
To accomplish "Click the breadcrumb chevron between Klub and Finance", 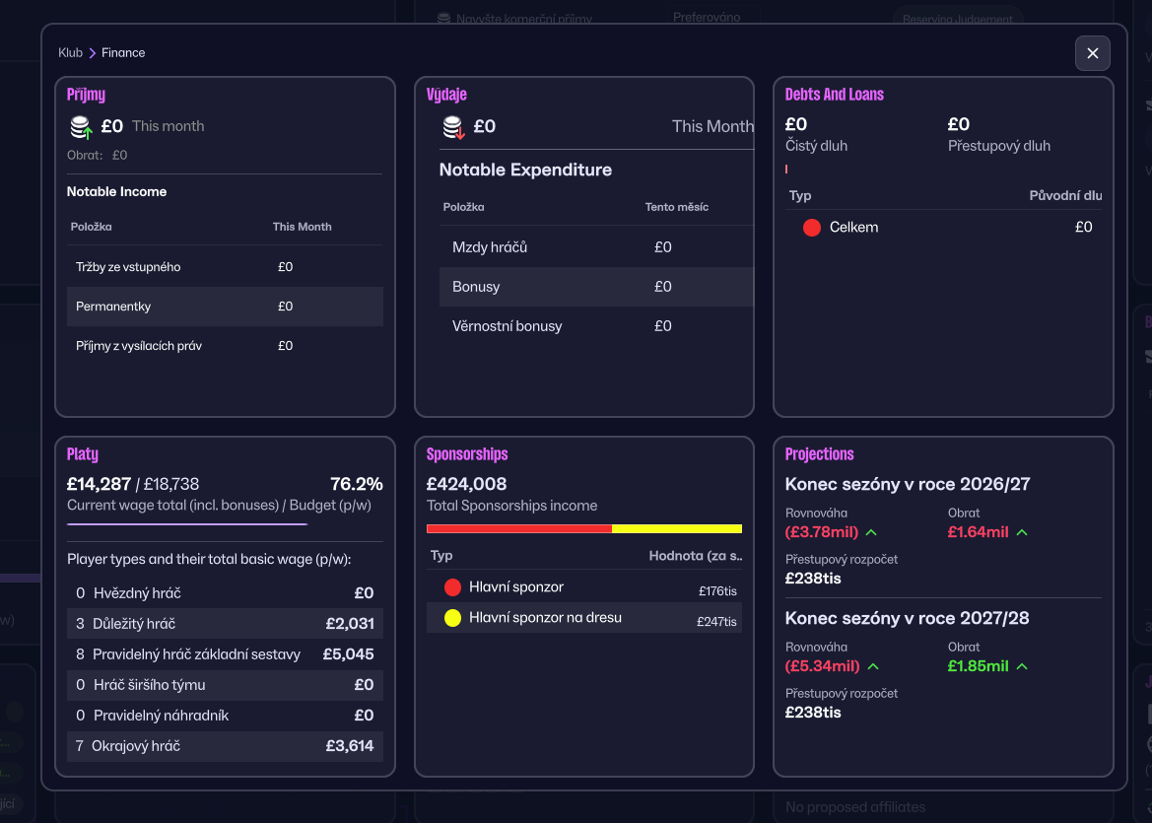I will [93, 53].
